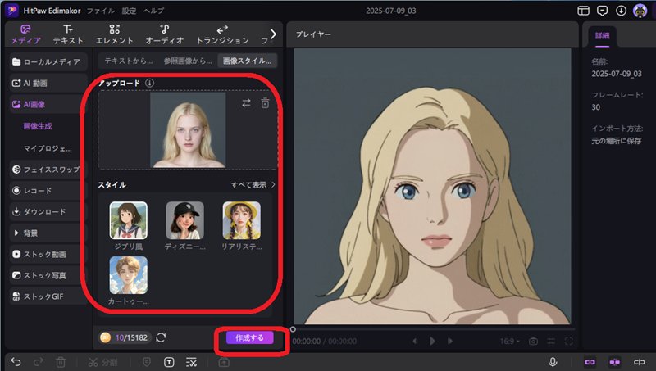Select ローカルメディア in sidebar
This screenshot has width=656, height=371.
[48, 62]
